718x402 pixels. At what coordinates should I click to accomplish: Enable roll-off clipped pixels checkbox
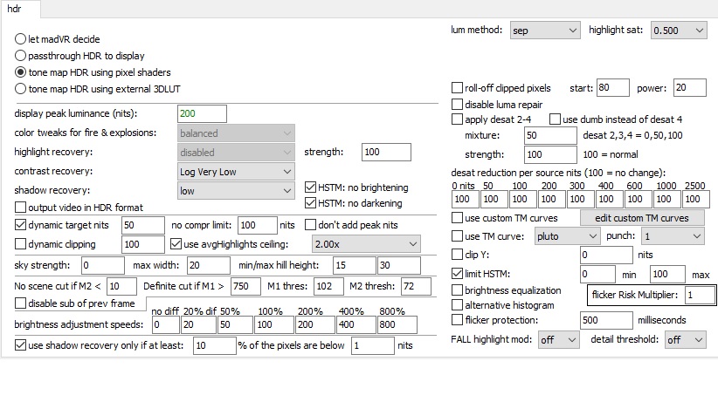[x=457, y=88]
